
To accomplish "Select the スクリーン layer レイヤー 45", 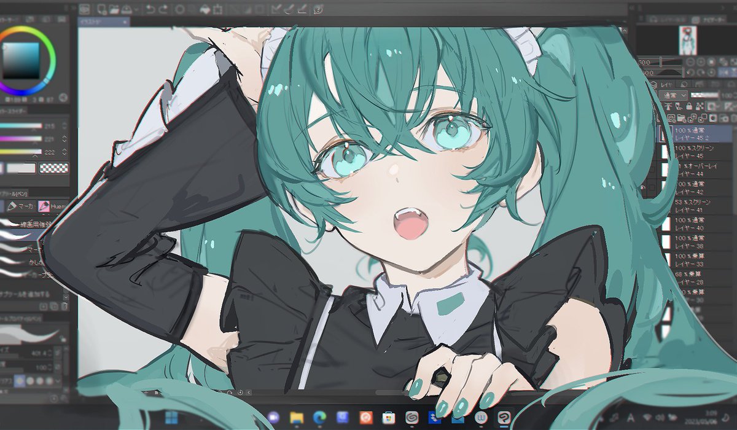I will coord(694,153).
